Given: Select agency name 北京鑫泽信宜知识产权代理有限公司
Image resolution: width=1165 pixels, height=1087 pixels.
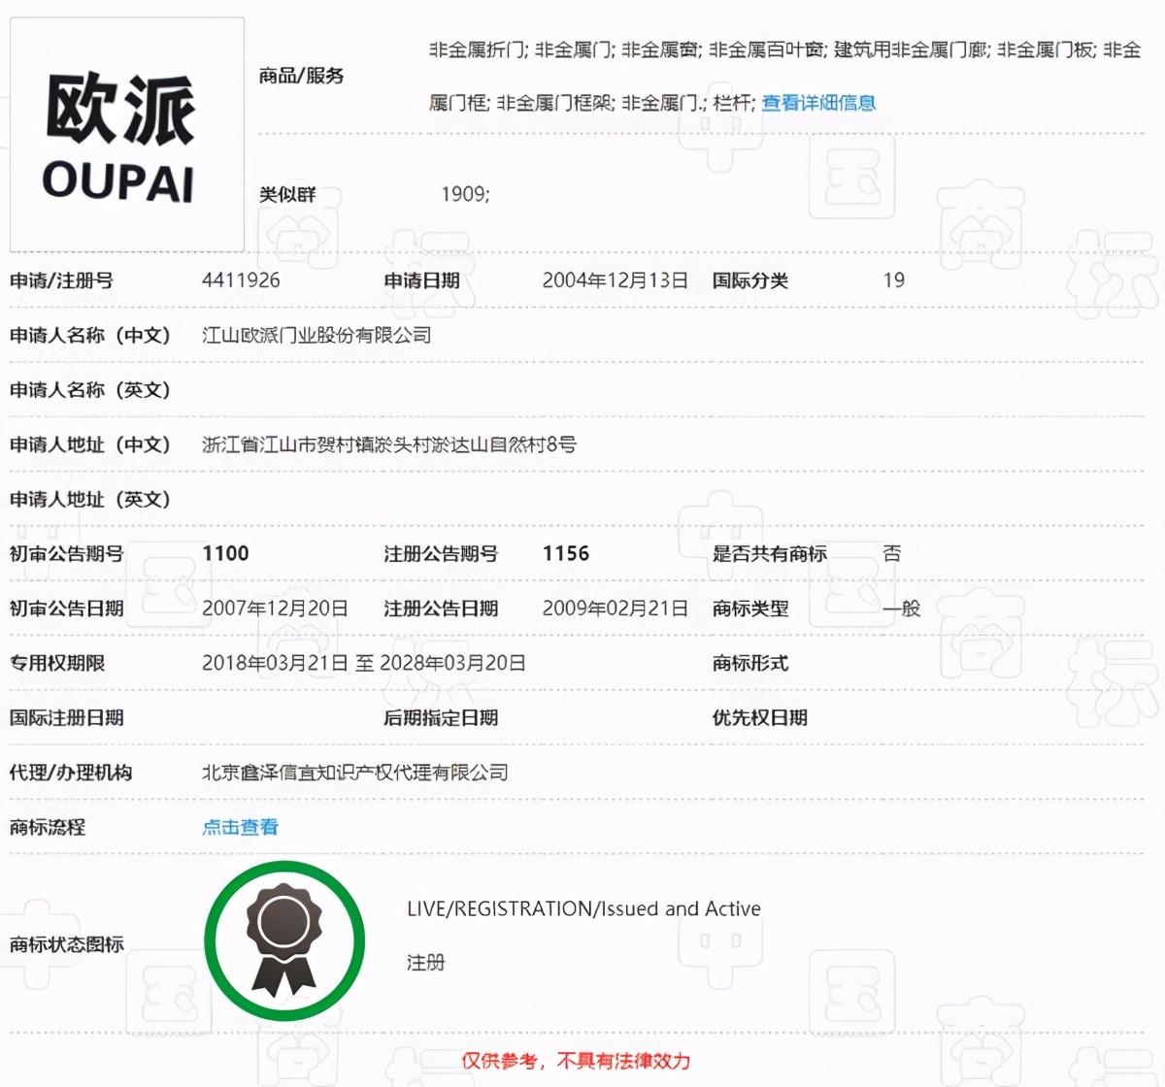Looking at the screenshot, I should pyautogui.click(x=355, y=773).
